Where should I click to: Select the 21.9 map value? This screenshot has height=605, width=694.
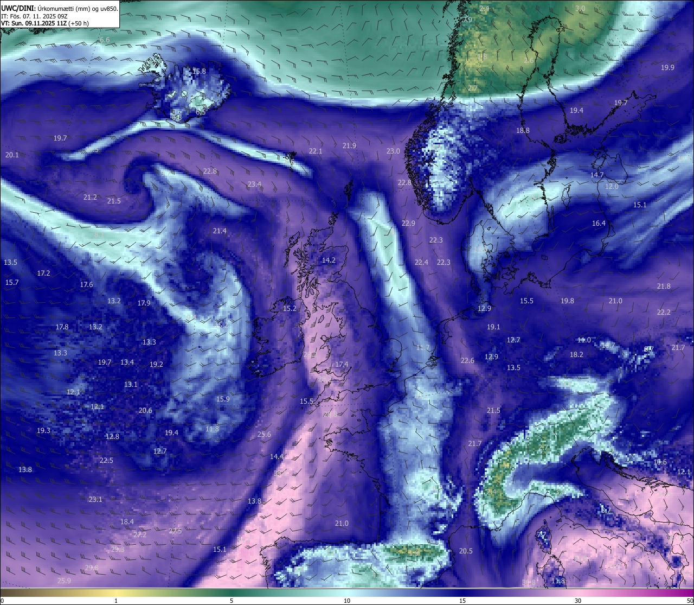[349, 145]
